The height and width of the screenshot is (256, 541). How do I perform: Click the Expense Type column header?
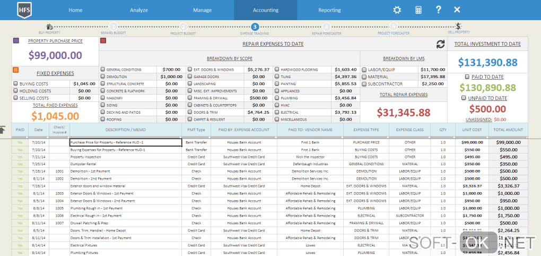tap(366, 130)
